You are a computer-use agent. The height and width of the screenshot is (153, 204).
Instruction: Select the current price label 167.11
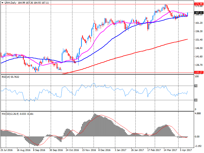pos(199,12)
